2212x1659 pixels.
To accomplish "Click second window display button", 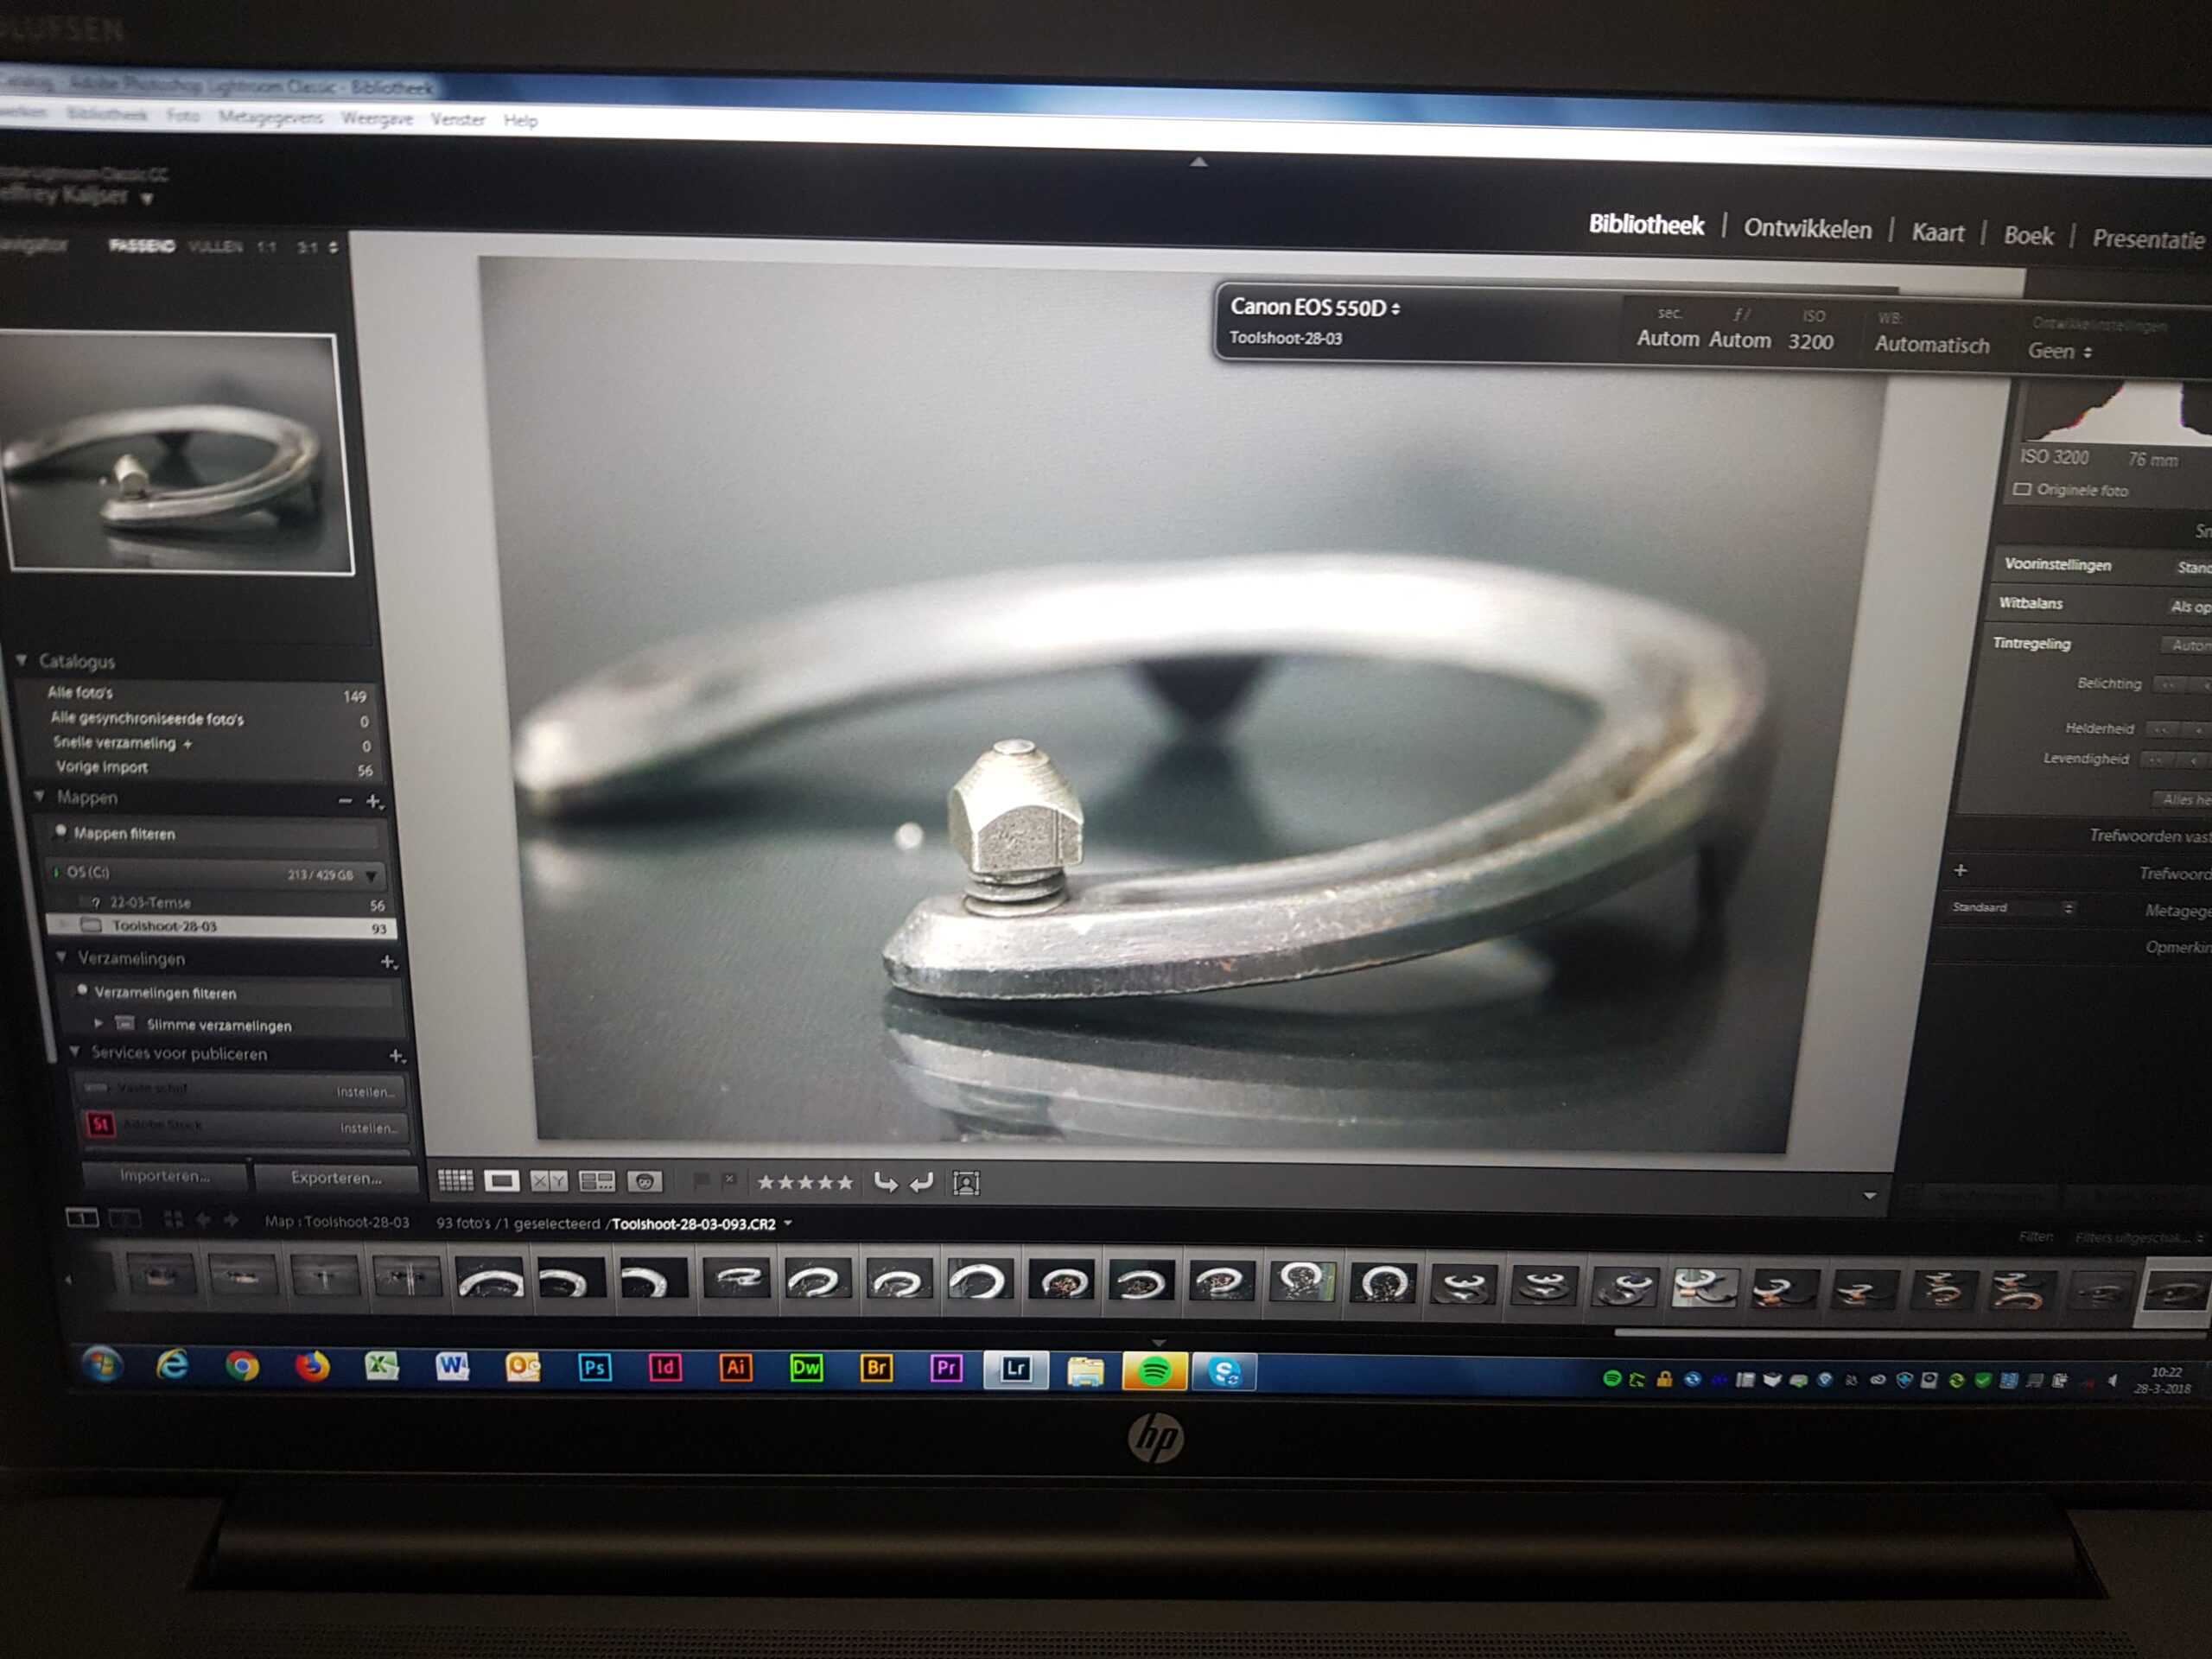I will point(124,1219).
